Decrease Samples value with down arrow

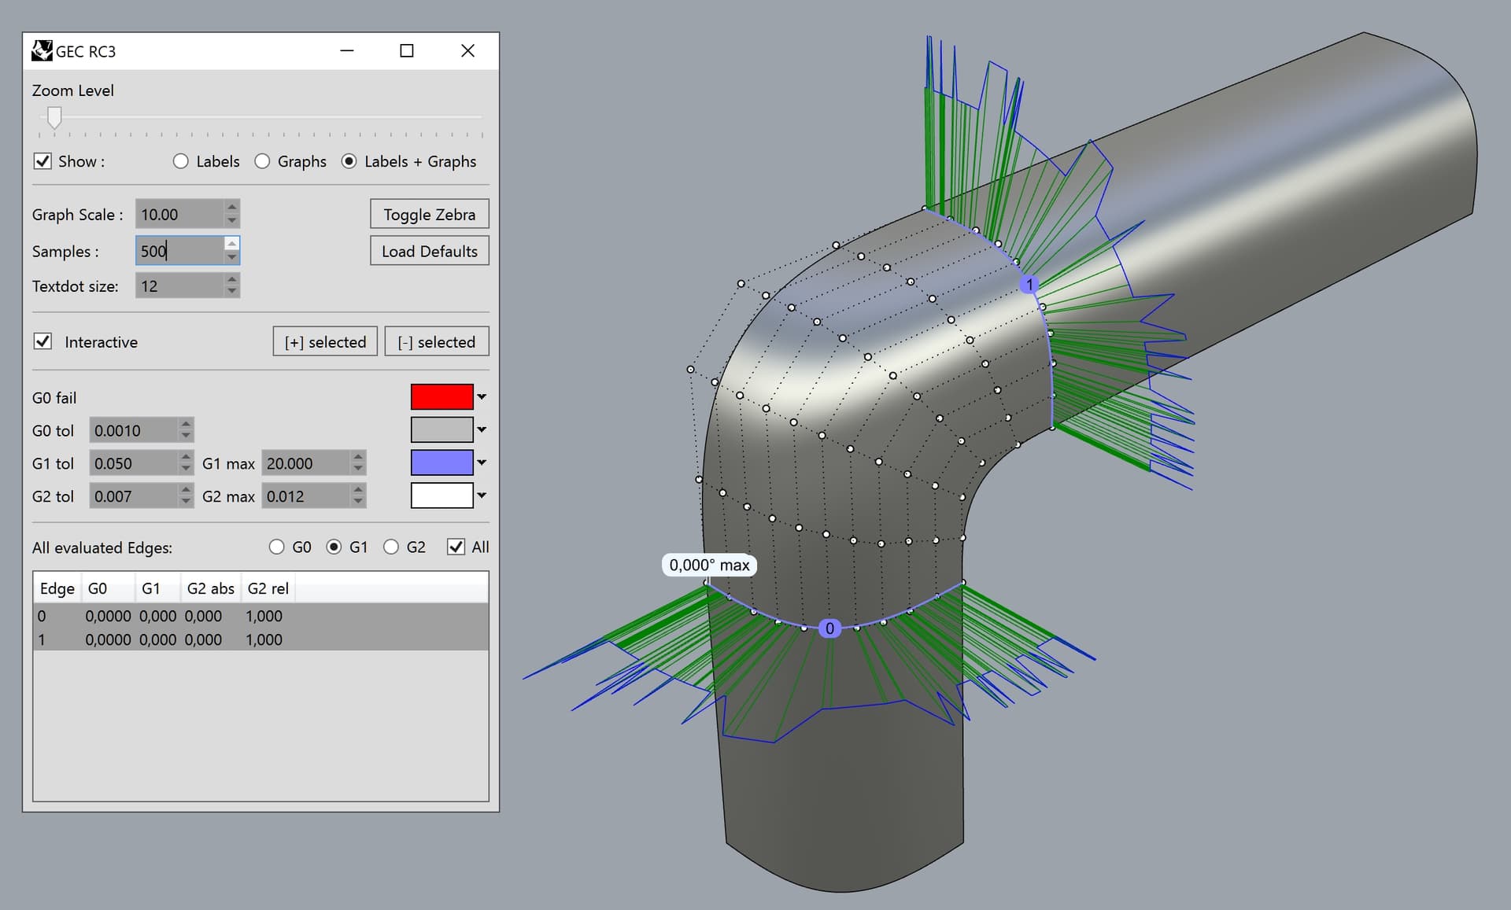click(x=231, y=257)
